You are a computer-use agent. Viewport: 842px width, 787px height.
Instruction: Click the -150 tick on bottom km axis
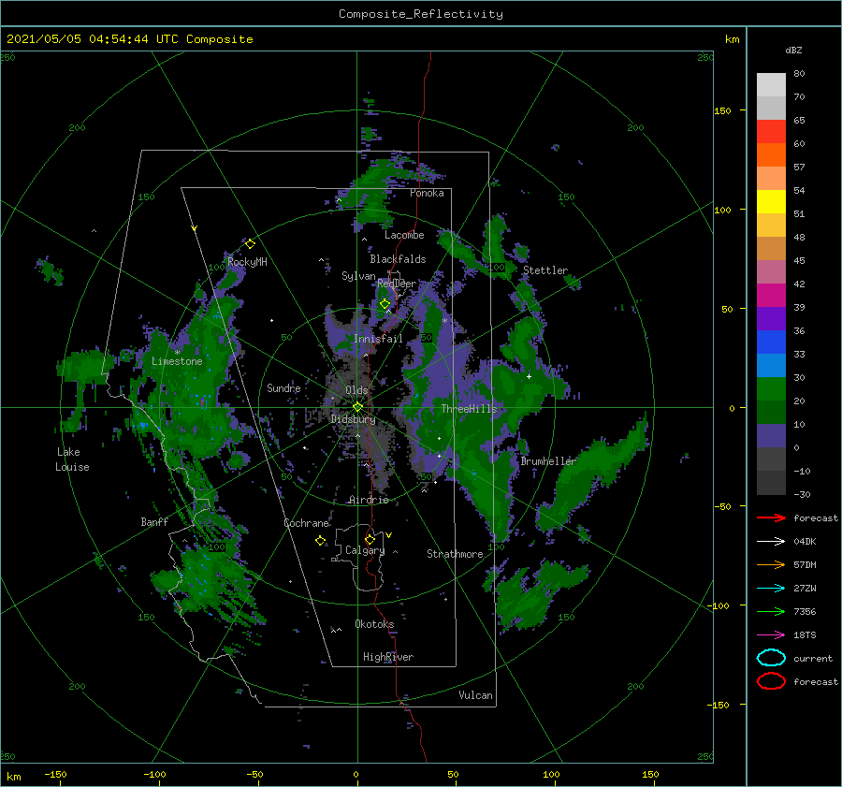(x=55, y=774)
